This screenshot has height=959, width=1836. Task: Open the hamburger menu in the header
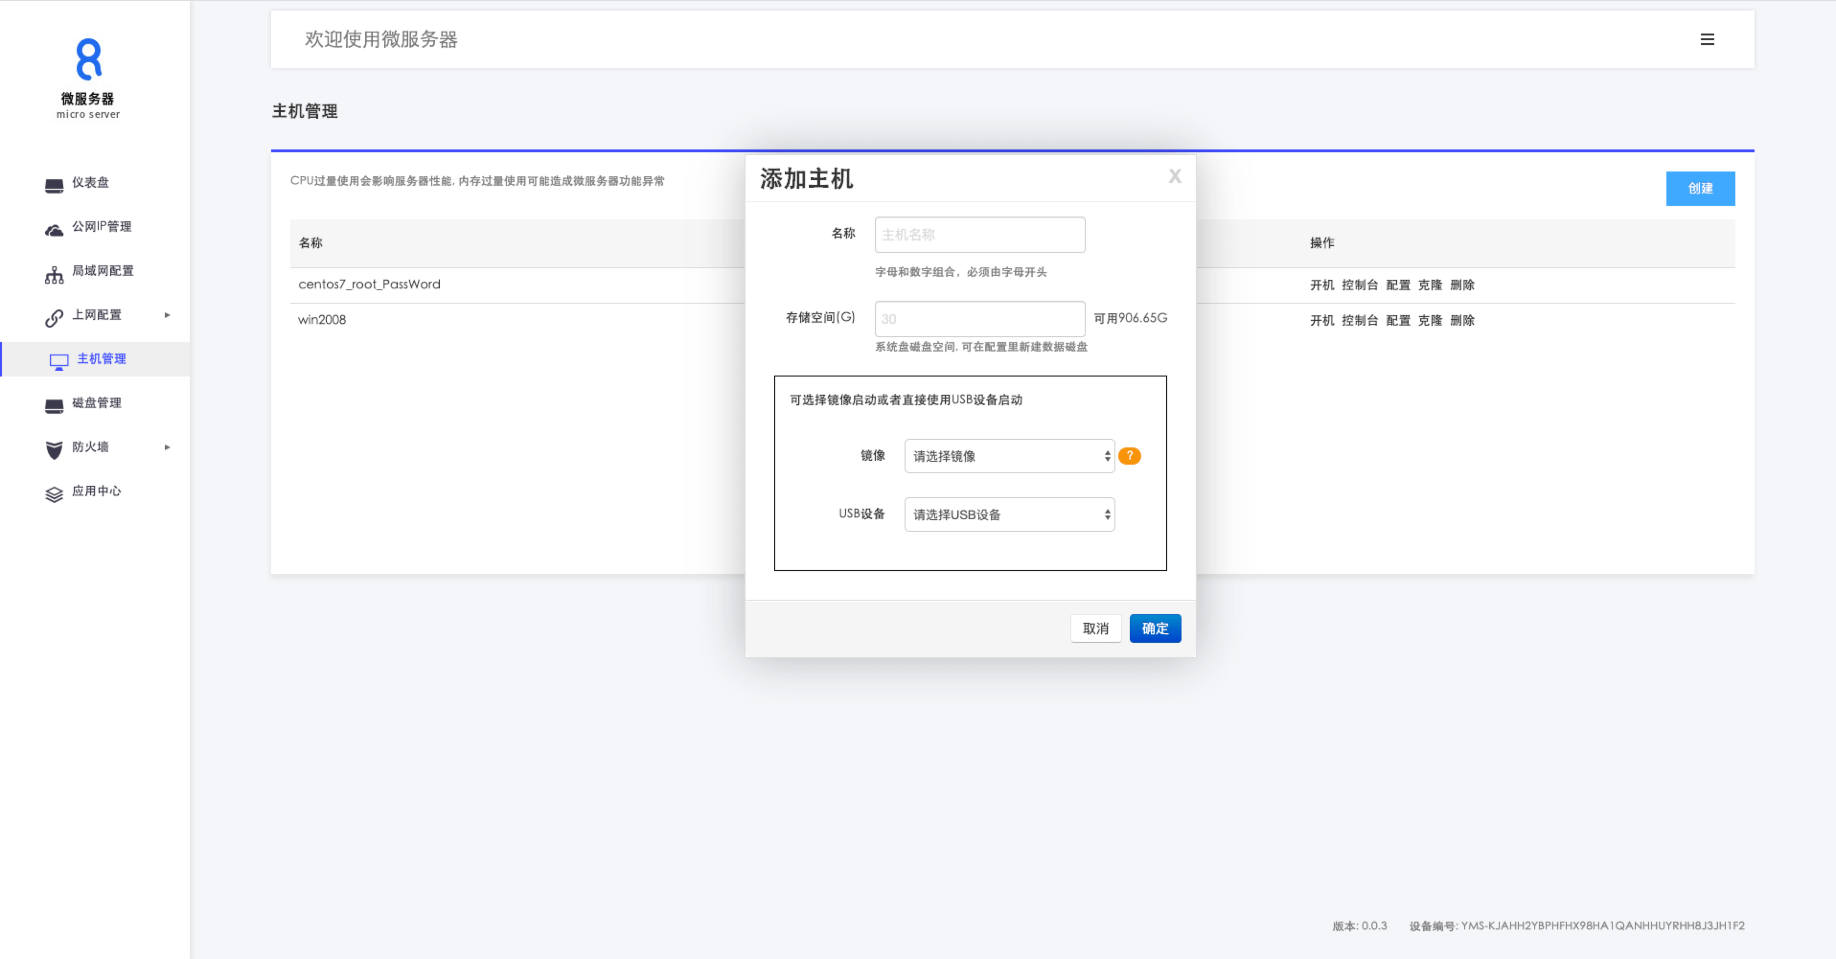tap(1707, 39)
